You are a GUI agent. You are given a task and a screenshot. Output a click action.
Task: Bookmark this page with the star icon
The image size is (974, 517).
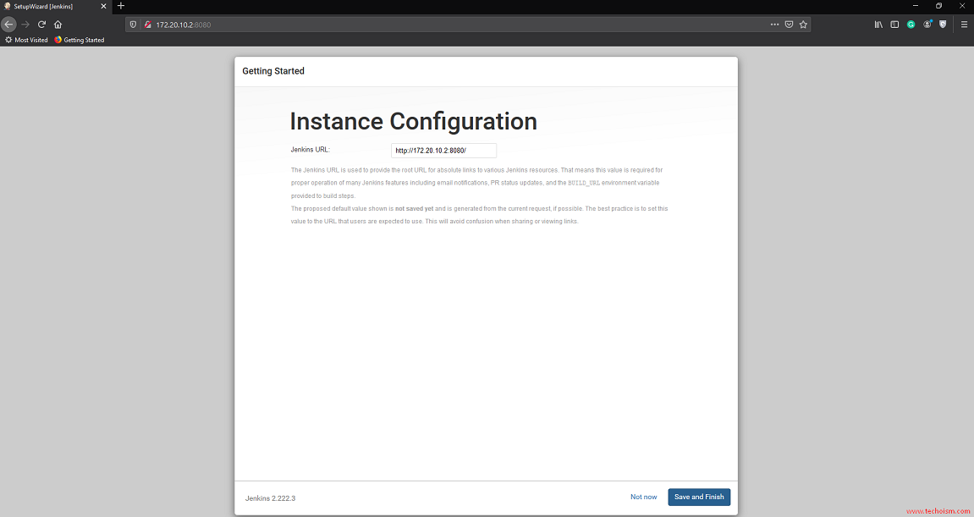[803, 25]
